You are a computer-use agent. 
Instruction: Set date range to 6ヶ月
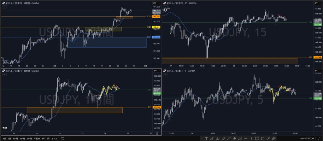click(29, 138)
